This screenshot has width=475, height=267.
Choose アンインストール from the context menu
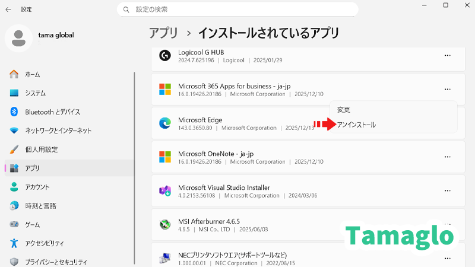coord(356,125)
